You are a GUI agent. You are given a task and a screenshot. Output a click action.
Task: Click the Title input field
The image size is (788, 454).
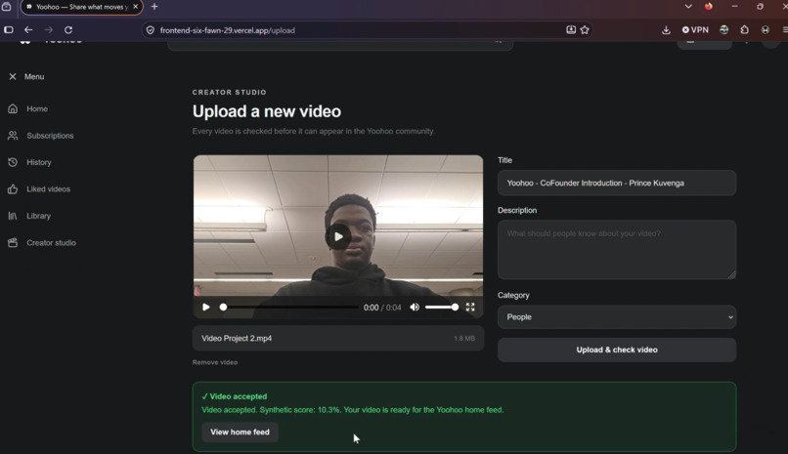[x=617, y=184]
